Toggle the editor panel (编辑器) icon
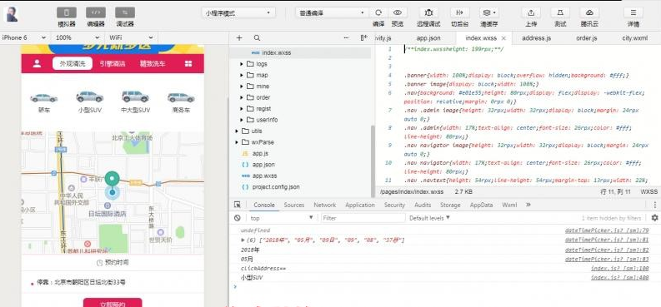 pyautogui.click(x=96, y=12)
